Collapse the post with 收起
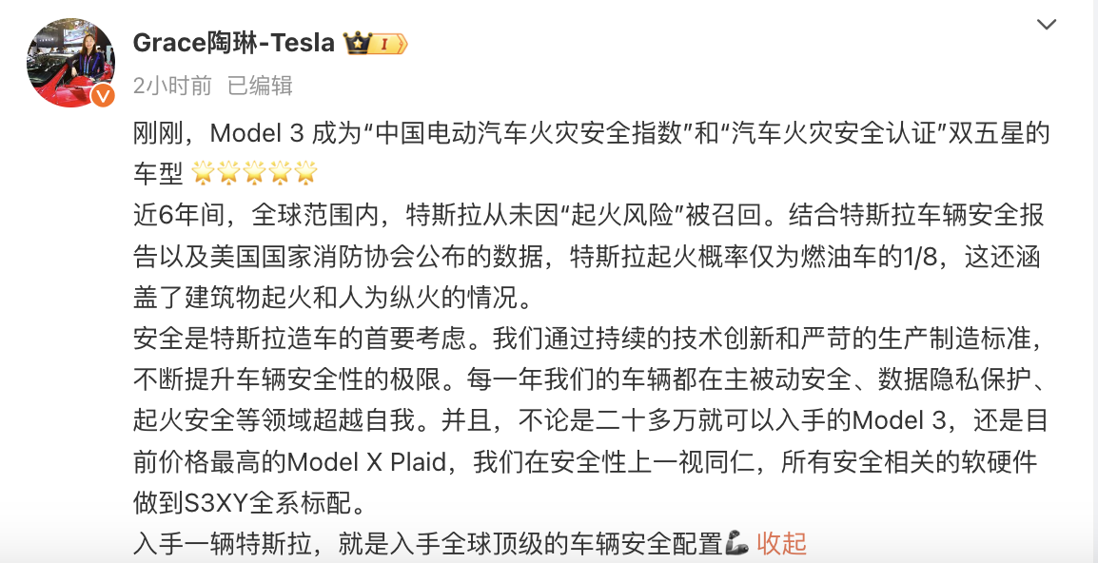The image size is (1098, 563). click(x=781, y=543)
